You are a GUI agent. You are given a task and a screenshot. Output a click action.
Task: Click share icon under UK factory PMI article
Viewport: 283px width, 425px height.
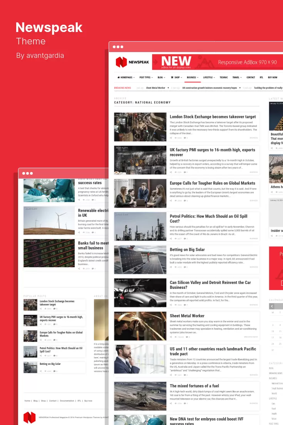171,172
